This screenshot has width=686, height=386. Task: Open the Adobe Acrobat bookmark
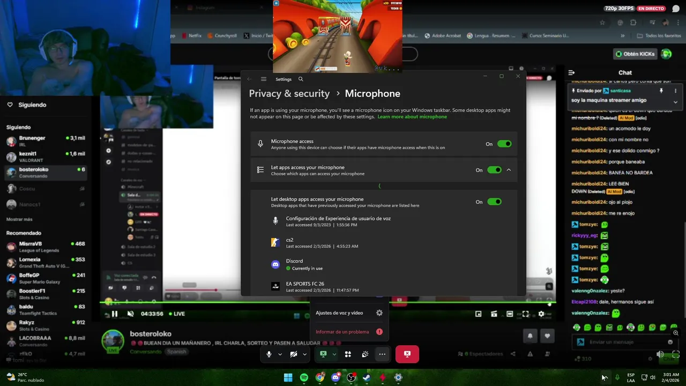(x=443, y=36)
